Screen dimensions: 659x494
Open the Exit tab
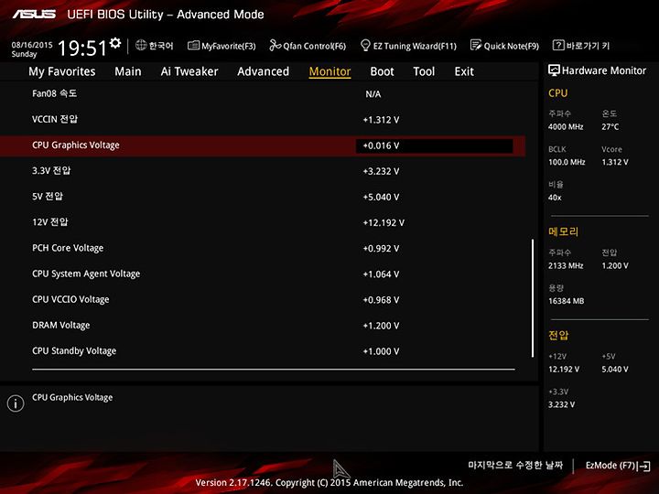(x=464, y=71)
